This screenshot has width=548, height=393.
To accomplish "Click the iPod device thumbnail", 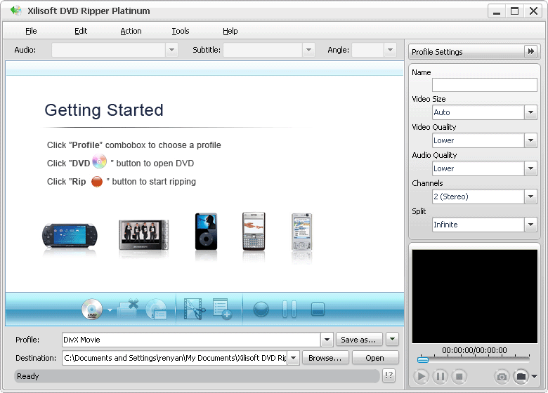I will tap(206, 232).
